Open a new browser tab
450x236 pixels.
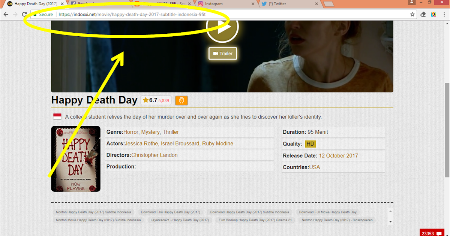328,4
